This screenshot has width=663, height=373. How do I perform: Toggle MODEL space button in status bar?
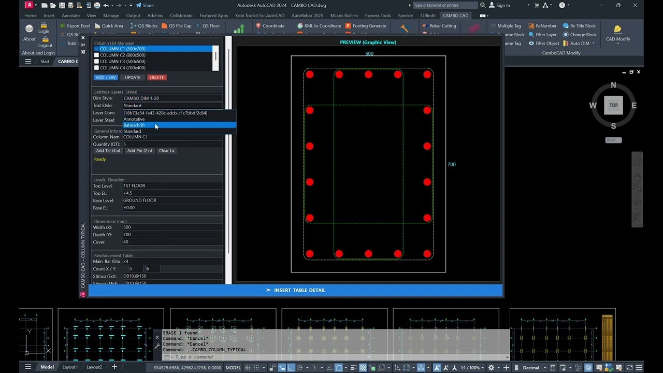tap(233, 367)
